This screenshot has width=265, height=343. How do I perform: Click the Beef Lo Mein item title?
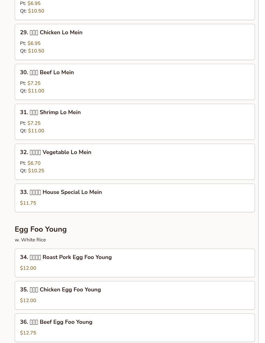point(47,72)
